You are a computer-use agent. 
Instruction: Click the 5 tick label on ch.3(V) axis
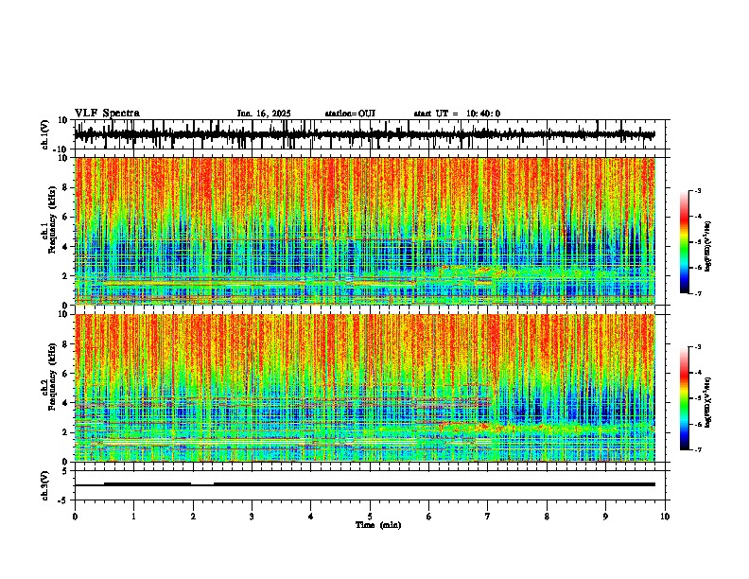coord(65,470)
